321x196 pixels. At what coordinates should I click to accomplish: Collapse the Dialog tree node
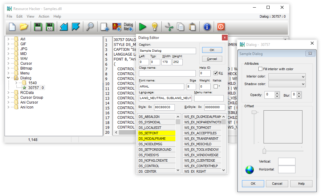click(x=9, y=78)
